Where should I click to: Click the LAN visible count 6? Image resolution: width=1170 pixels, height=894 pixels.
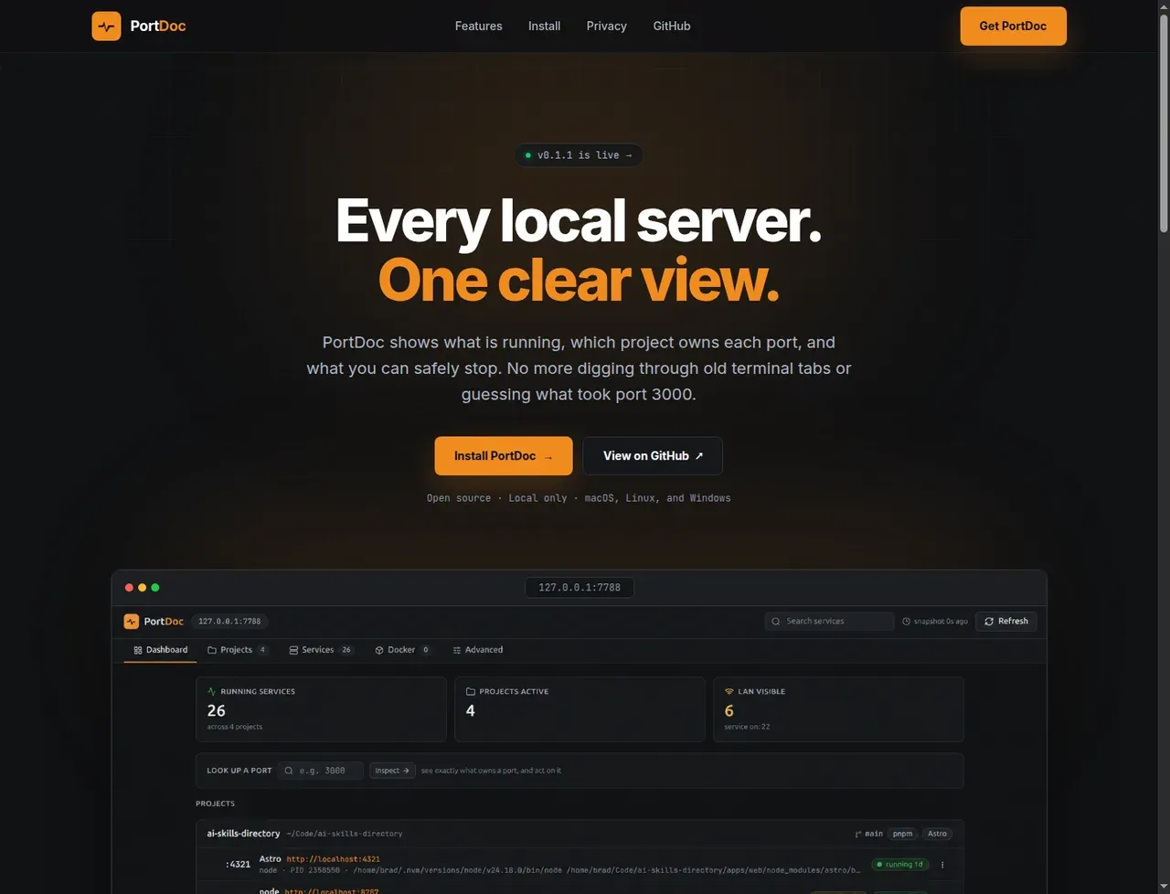point(729,711)
